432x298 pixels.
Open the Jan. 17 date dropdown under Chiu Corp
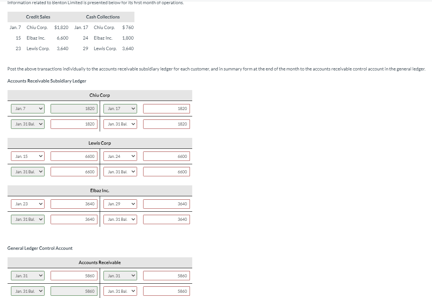[120, 109]
